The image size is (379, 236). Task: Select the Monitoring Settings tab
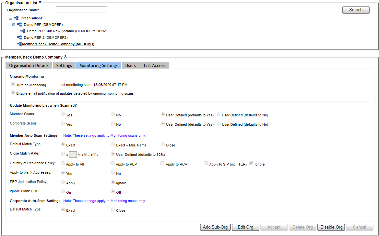click(x=99, y=65)
